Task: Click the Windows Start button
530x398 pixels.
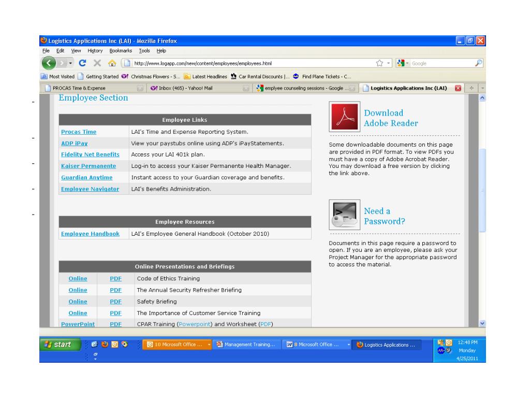Action: point(61,345)
